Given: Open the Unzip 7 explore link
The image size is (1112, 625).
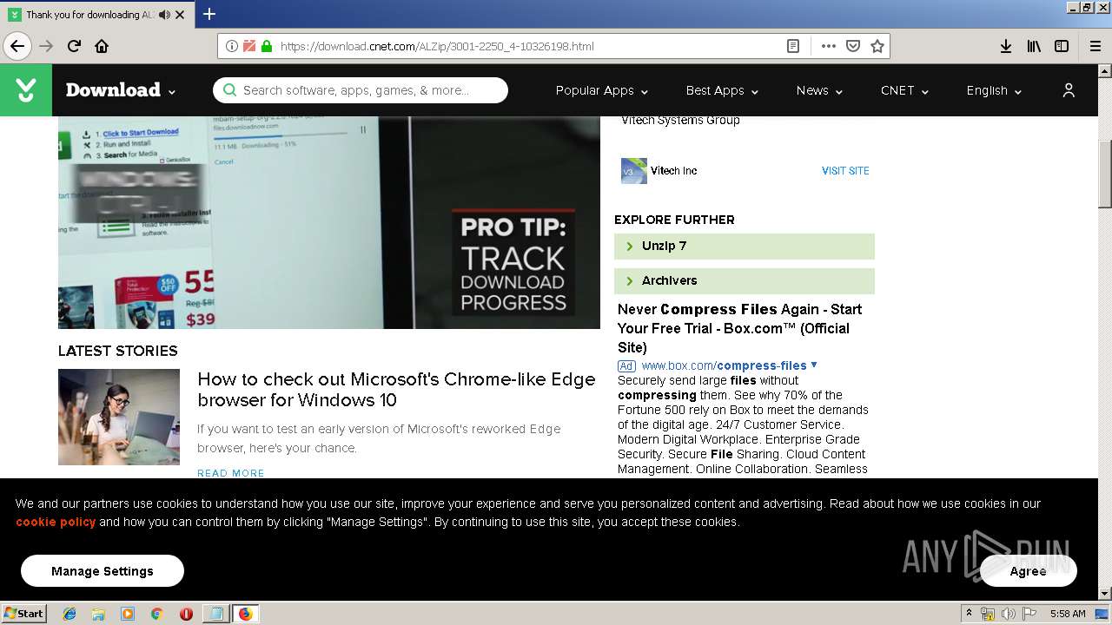Looking at the screenshot, I should [x=745, y=247].
